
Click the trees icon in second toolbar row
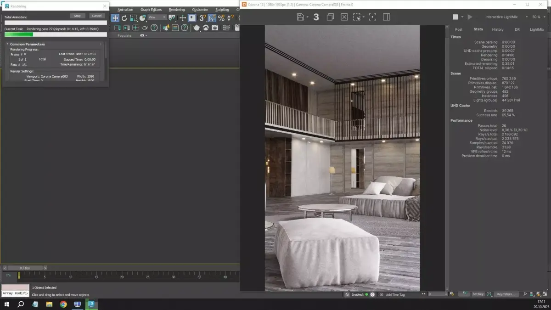coord(166,28)
